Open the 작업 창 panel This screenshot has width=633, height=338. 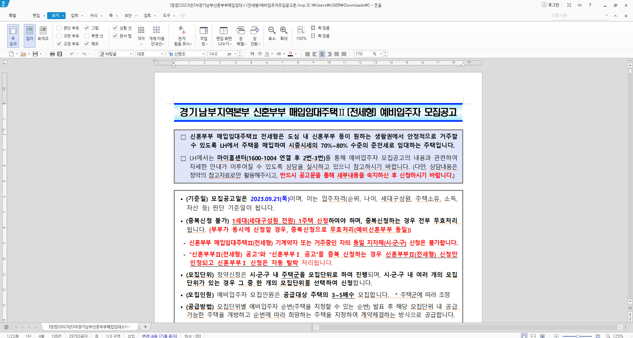203,33
